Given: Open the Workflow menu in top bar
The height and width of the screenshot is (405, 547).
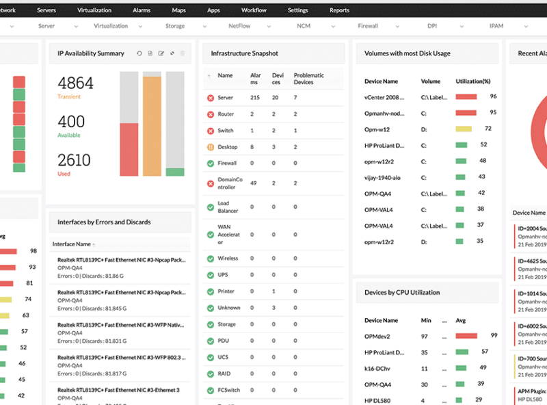Looking at the screenshot, I should [254, 10].
